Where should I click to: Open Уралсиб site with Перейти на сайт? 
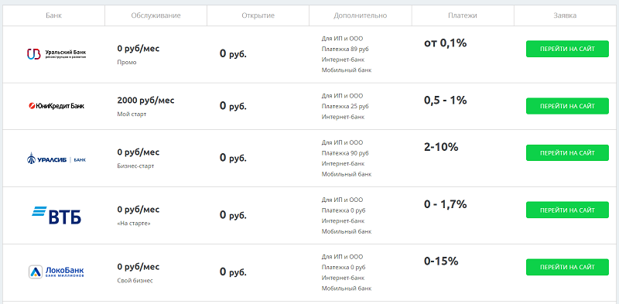(x=567, y=153)
